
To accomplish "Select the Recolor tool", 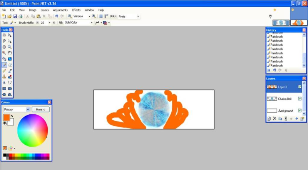I will tap(10, 77).
